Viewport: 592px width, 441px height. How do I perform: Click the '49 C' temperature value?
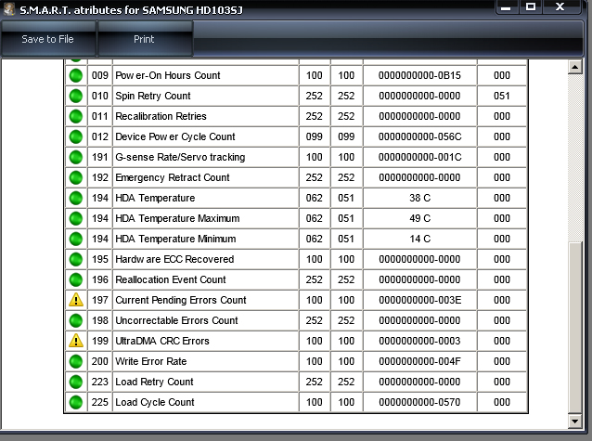click(x=419, y=218)
